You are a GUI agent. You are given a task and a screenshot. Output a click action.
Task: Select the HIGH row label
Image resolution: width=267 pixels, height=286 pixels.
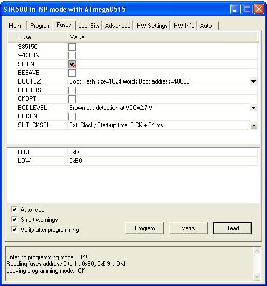(25, 152)
